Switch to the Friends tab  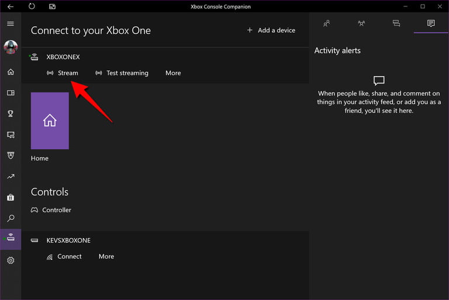(x=327, y=23)
